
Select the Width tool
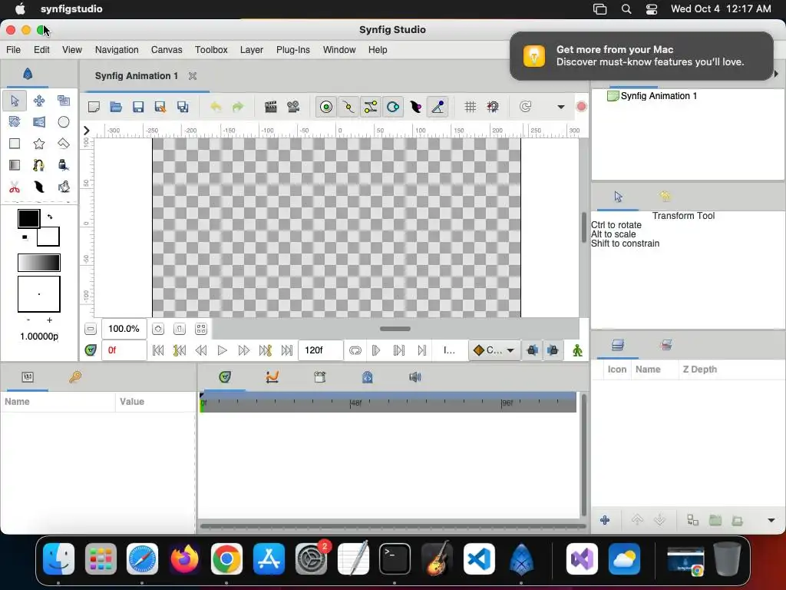tap(39, 187)
